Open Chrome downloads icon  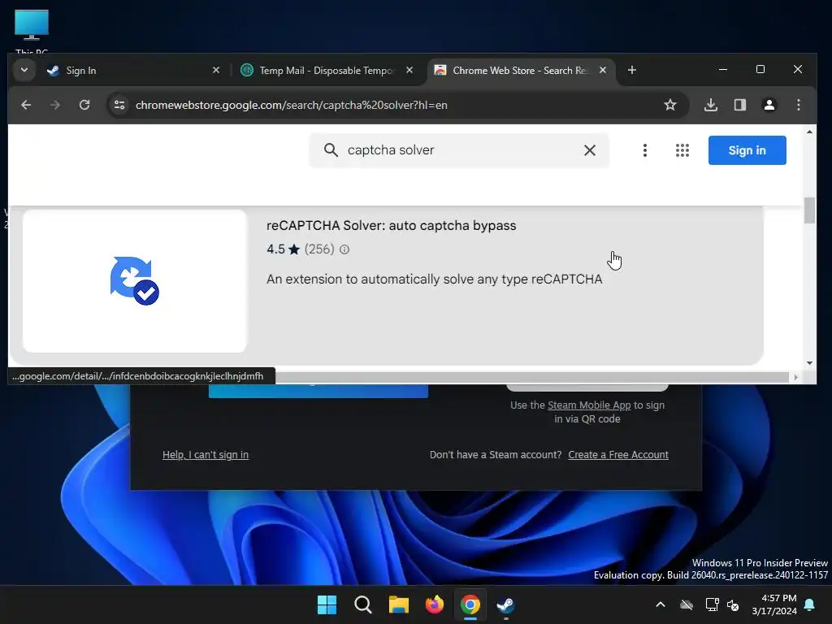710,105
